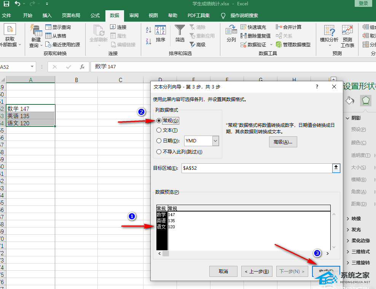Click the Filter (筛选) funnel icon
The height and width of the screenshot is (289, 376).
[x=180, y=30]
